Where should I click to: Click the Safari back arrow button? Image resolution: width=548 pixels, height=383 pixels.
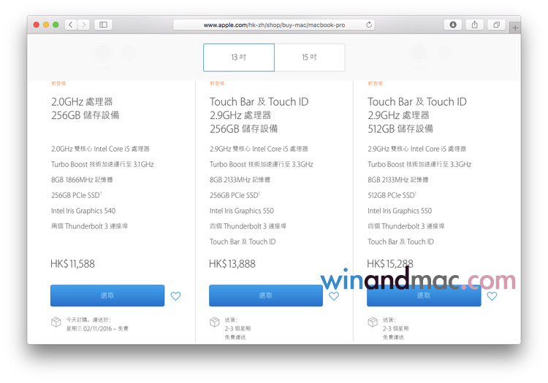tap(71, 25)
